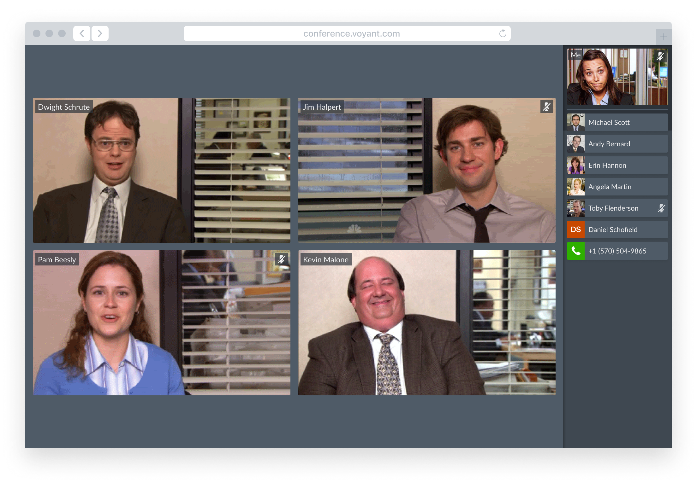This screenshot has height=483, width=697.
Task: Click the orange DS avatar badge
Action: [575, 230]
